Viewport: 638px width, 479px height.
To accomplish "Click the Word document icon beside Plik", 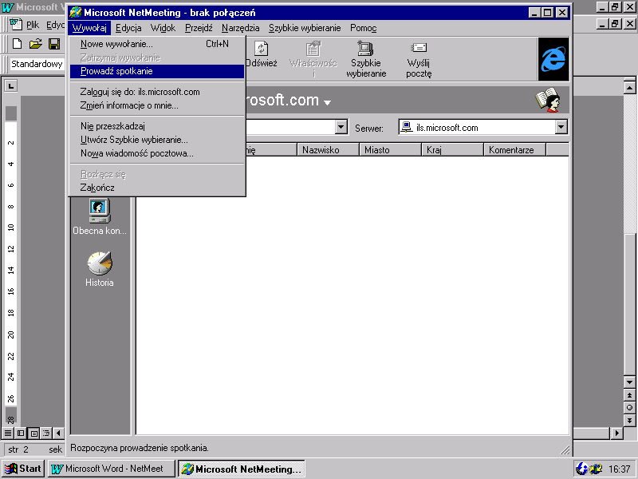I will click(16, 25).
